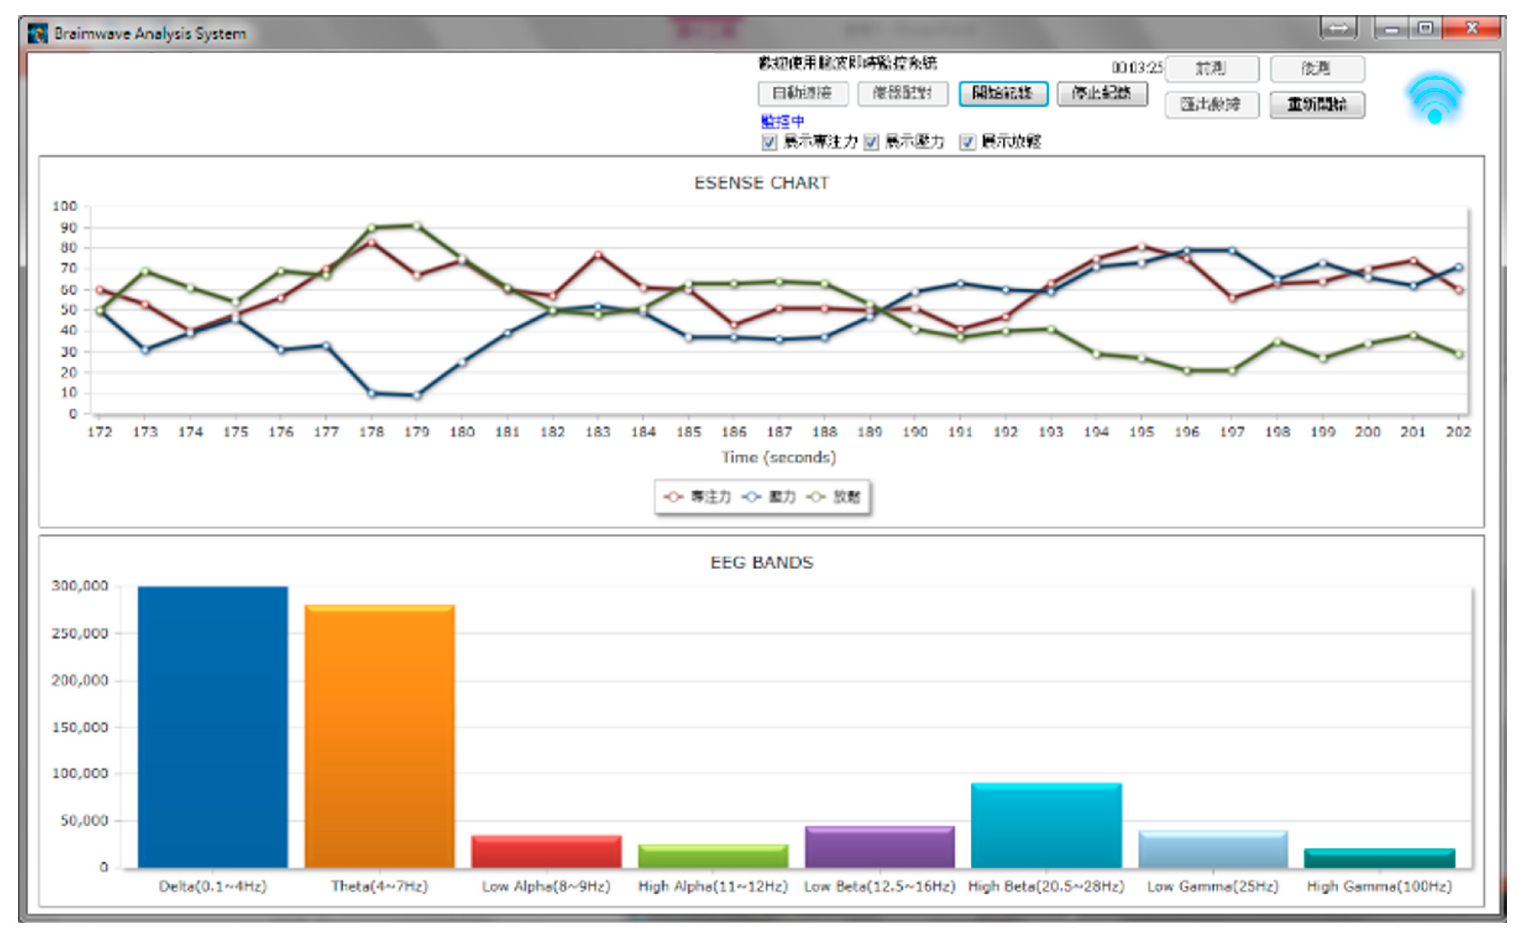1523x936 pixels.
Task: Select the orange Theta band bar
Action: coord(379,736)
